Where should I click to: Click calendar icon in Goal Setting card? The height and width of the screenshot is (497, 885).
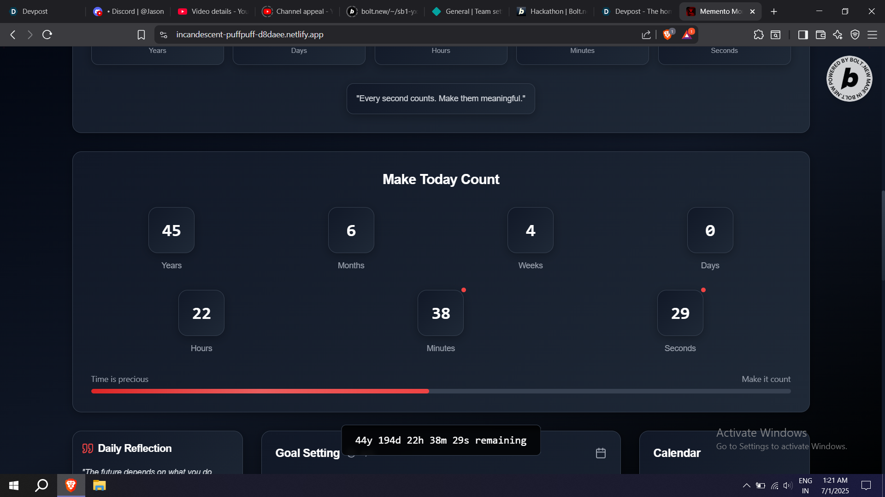(601, 453)
